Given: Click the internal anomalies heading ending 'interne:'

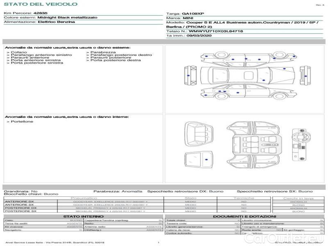Looking at the screenshot, I should [67, 117].
